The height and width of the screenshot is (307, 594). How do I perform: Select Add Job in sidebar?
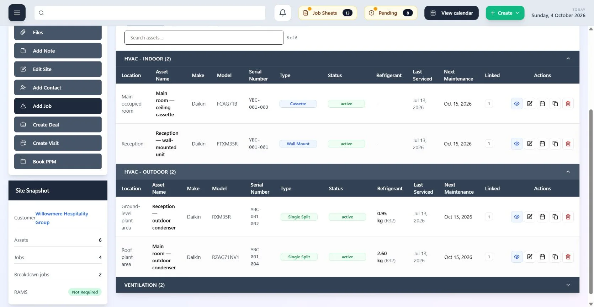[58, 106]
